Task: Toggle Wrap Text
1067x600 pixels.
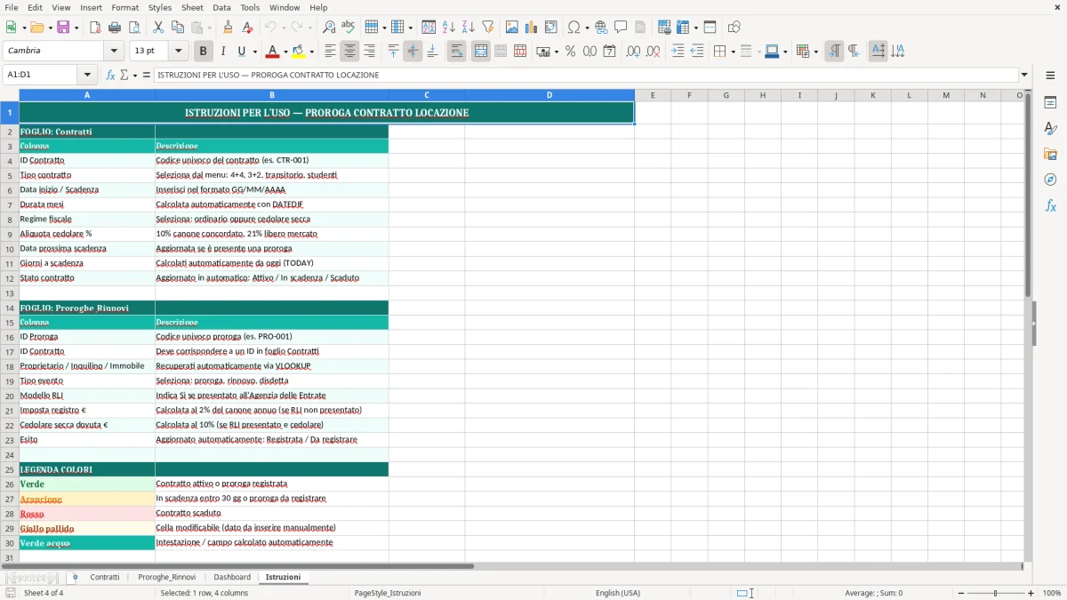Action: pos(456,52)
